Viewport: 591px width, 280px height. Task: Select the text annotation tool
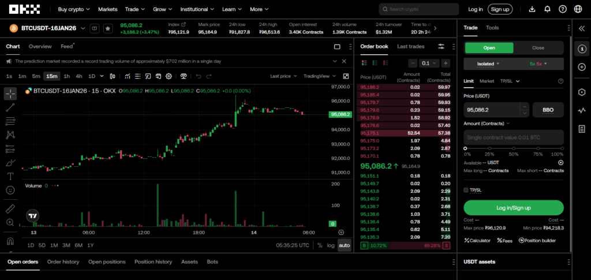click(x=10, y=176)
